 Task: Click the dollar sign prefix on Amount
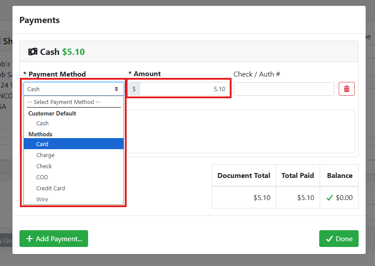click(134, 89)
